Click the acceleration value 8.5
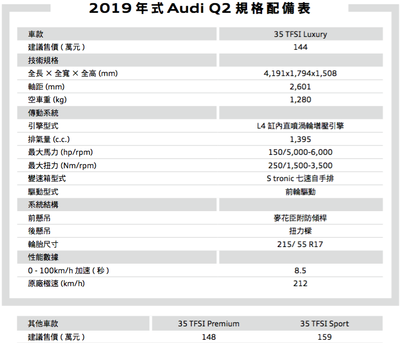 coord(301,271)
